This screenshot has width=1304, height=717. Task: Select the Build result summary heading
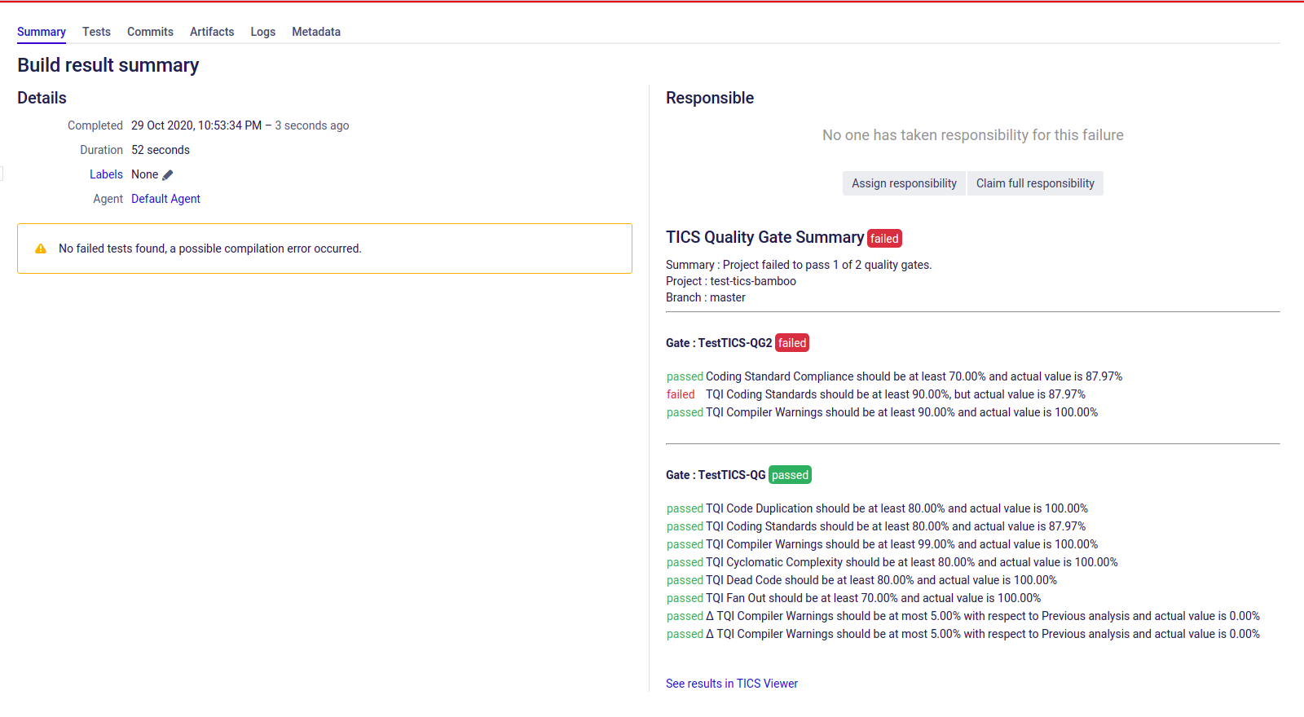click(108, 65)
